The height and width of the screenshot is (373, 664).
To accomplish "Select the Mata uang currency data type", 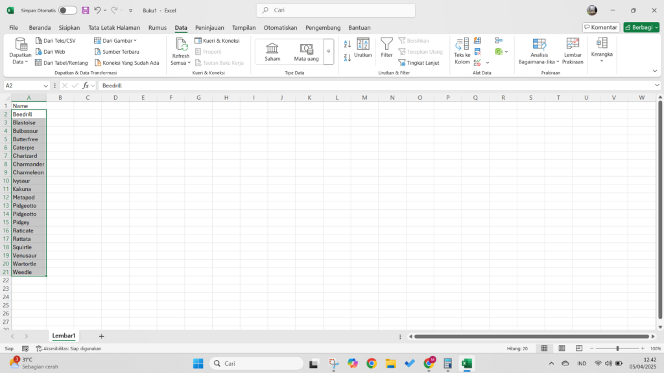I will tap(306, 52).
